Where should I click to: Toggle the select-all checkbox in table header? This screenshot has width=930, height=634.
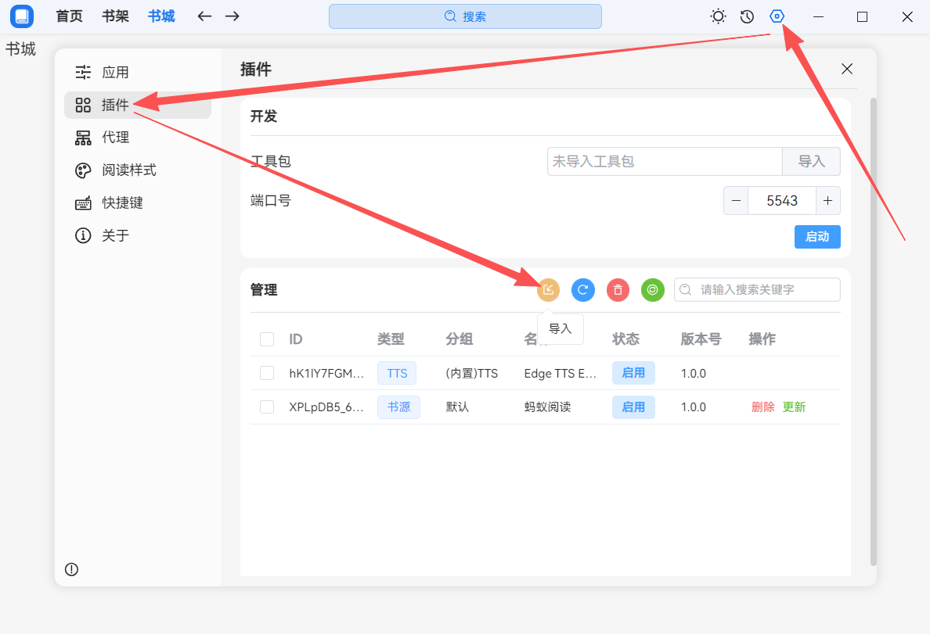click(x=267, y=339)
